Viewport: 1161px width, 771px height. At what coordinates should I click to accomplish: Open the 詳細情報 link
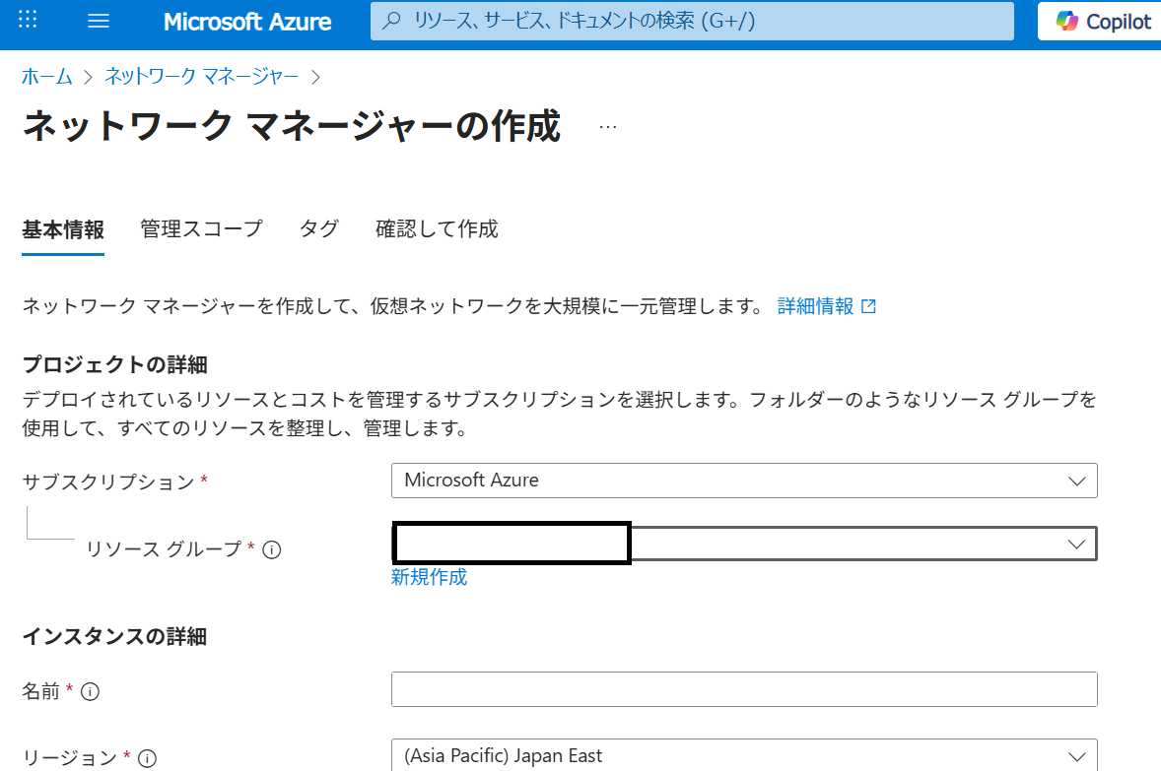[x=815, y=306]
